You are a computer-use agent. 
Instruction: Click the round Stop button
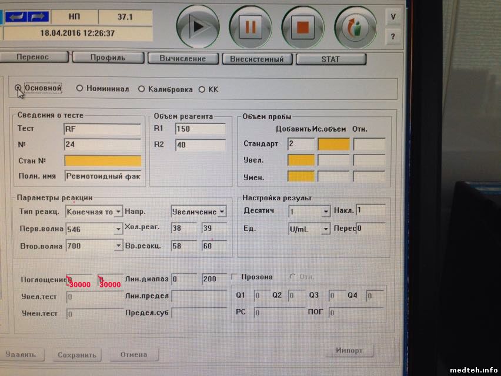click(303, 27)
